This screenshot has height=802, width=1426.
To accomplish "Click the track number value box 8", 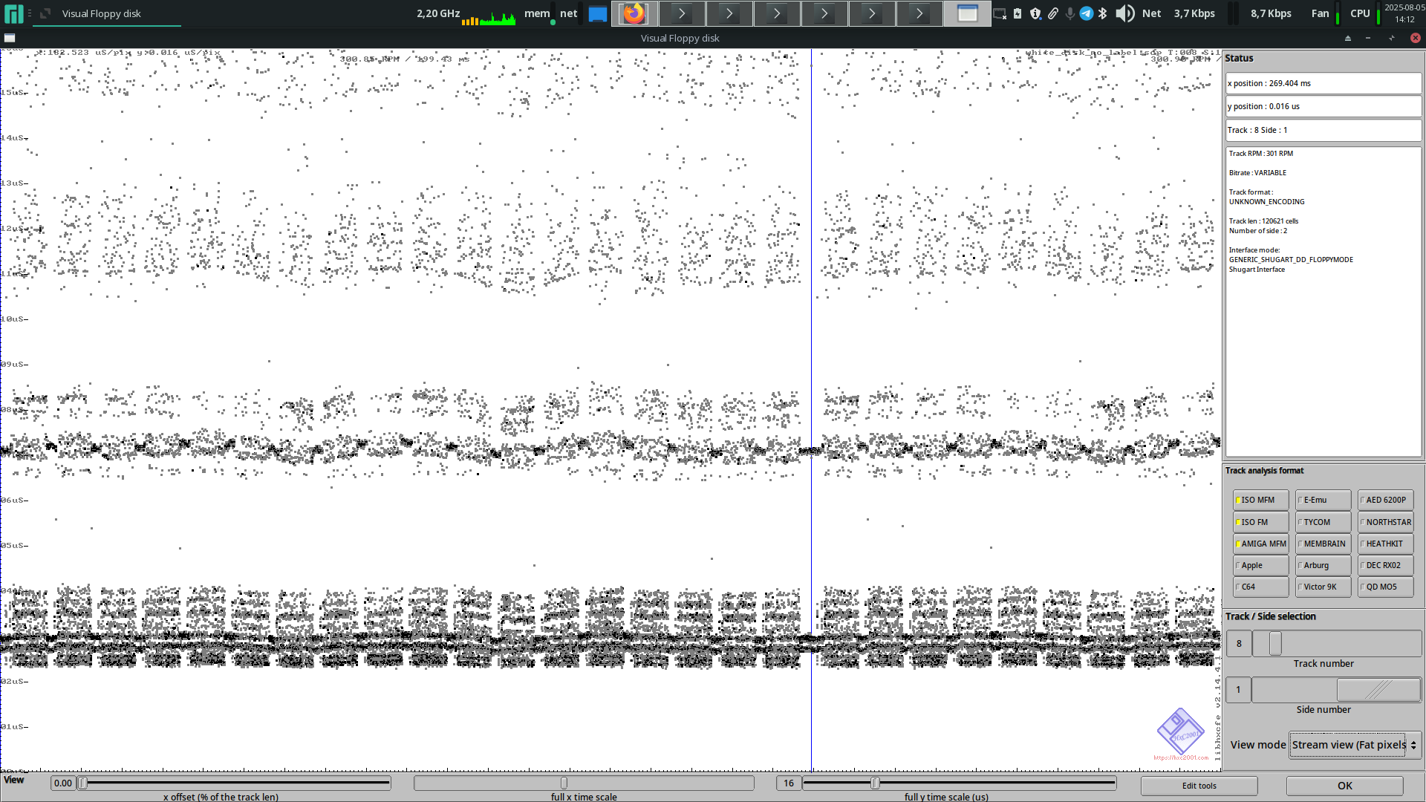I will click(x=1239, y=644).
